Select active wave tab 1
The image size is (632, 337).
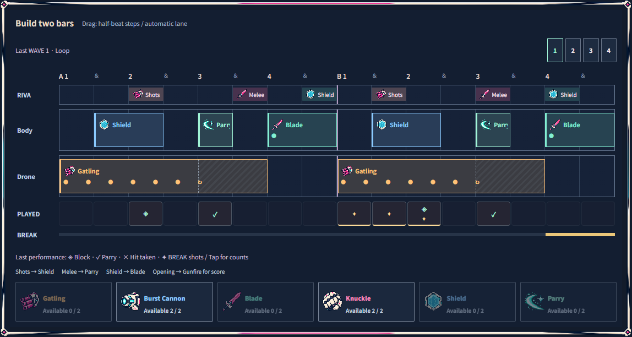(555, 51)
